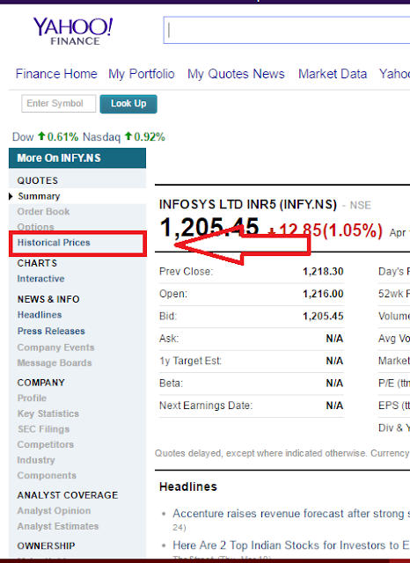Open Order Book link
410x563 pixels.
(x=43, y=211)
